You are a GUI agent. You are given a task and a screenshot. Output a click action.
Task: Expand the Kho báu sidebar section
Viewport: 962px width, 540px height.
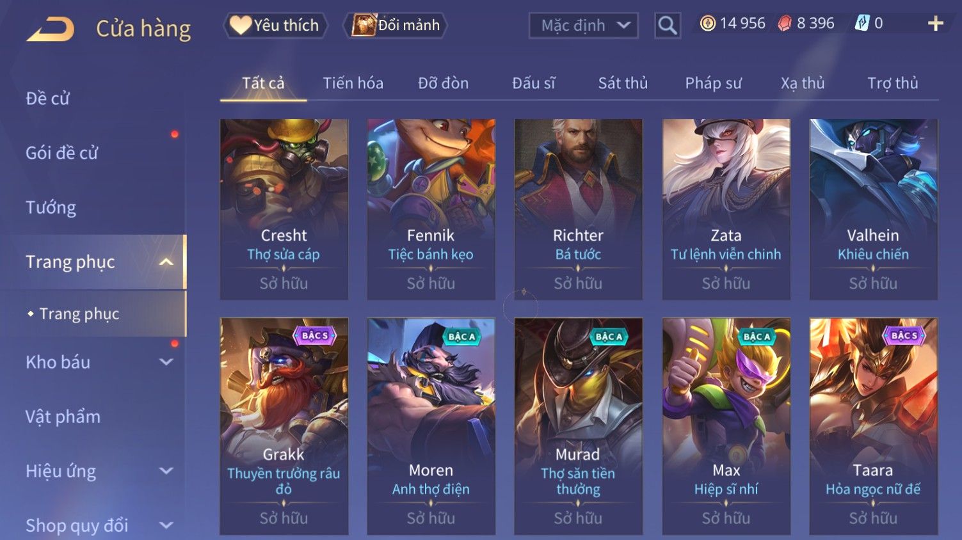166,362
